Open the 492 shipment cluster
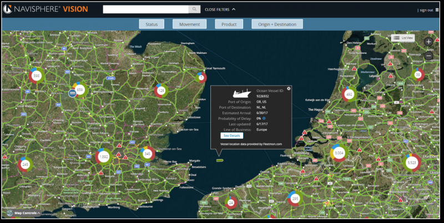Viewport: 444px width, 223px height. click(x=349, y=94)
